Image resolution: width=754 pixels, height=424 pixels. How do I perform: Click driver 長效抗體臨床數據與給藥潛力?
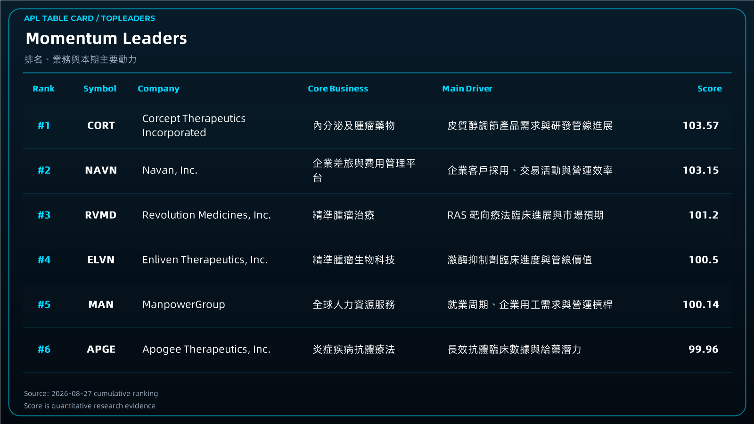[x=514, y=349]
